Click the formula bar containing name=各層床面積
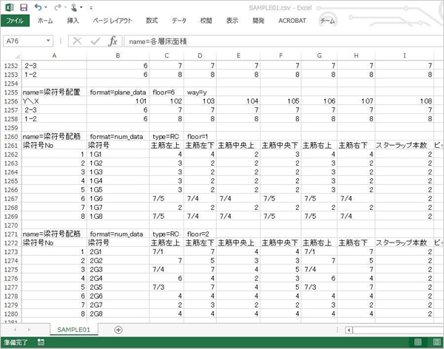Screen dimensions: 444x349 click(283, 41)
